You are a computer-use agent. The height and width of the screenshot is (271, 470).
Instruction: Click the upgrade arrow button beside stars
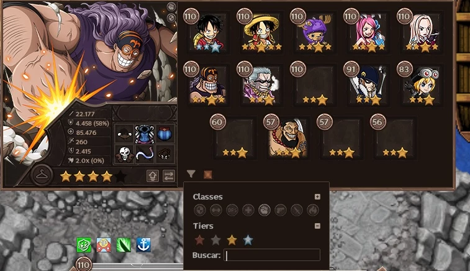tap(152, 176)
